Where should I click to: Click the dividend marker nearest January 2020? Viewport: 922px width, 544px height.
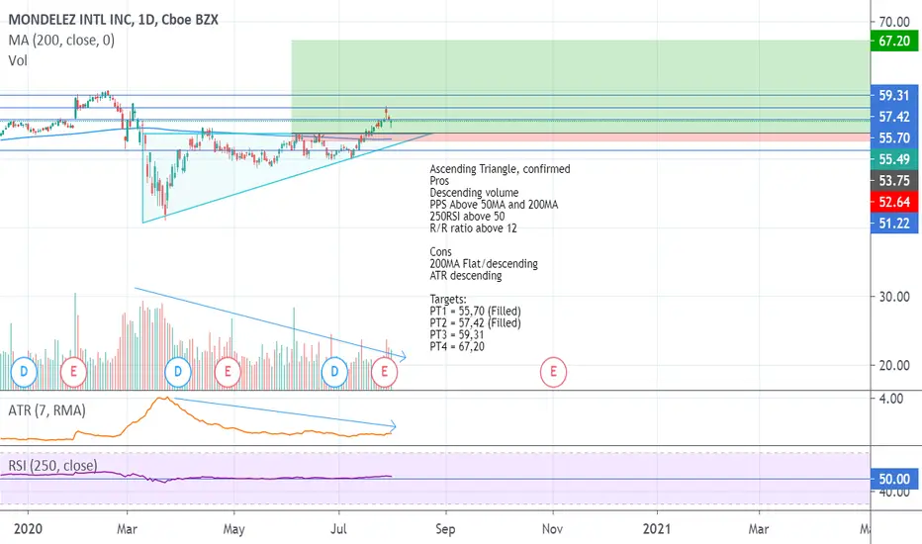[24, 372]
